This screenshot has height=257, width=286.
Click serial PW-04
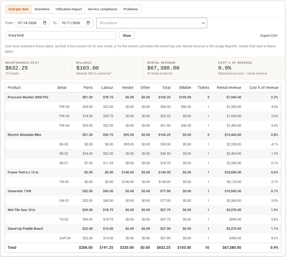click(x=64, y=126)
